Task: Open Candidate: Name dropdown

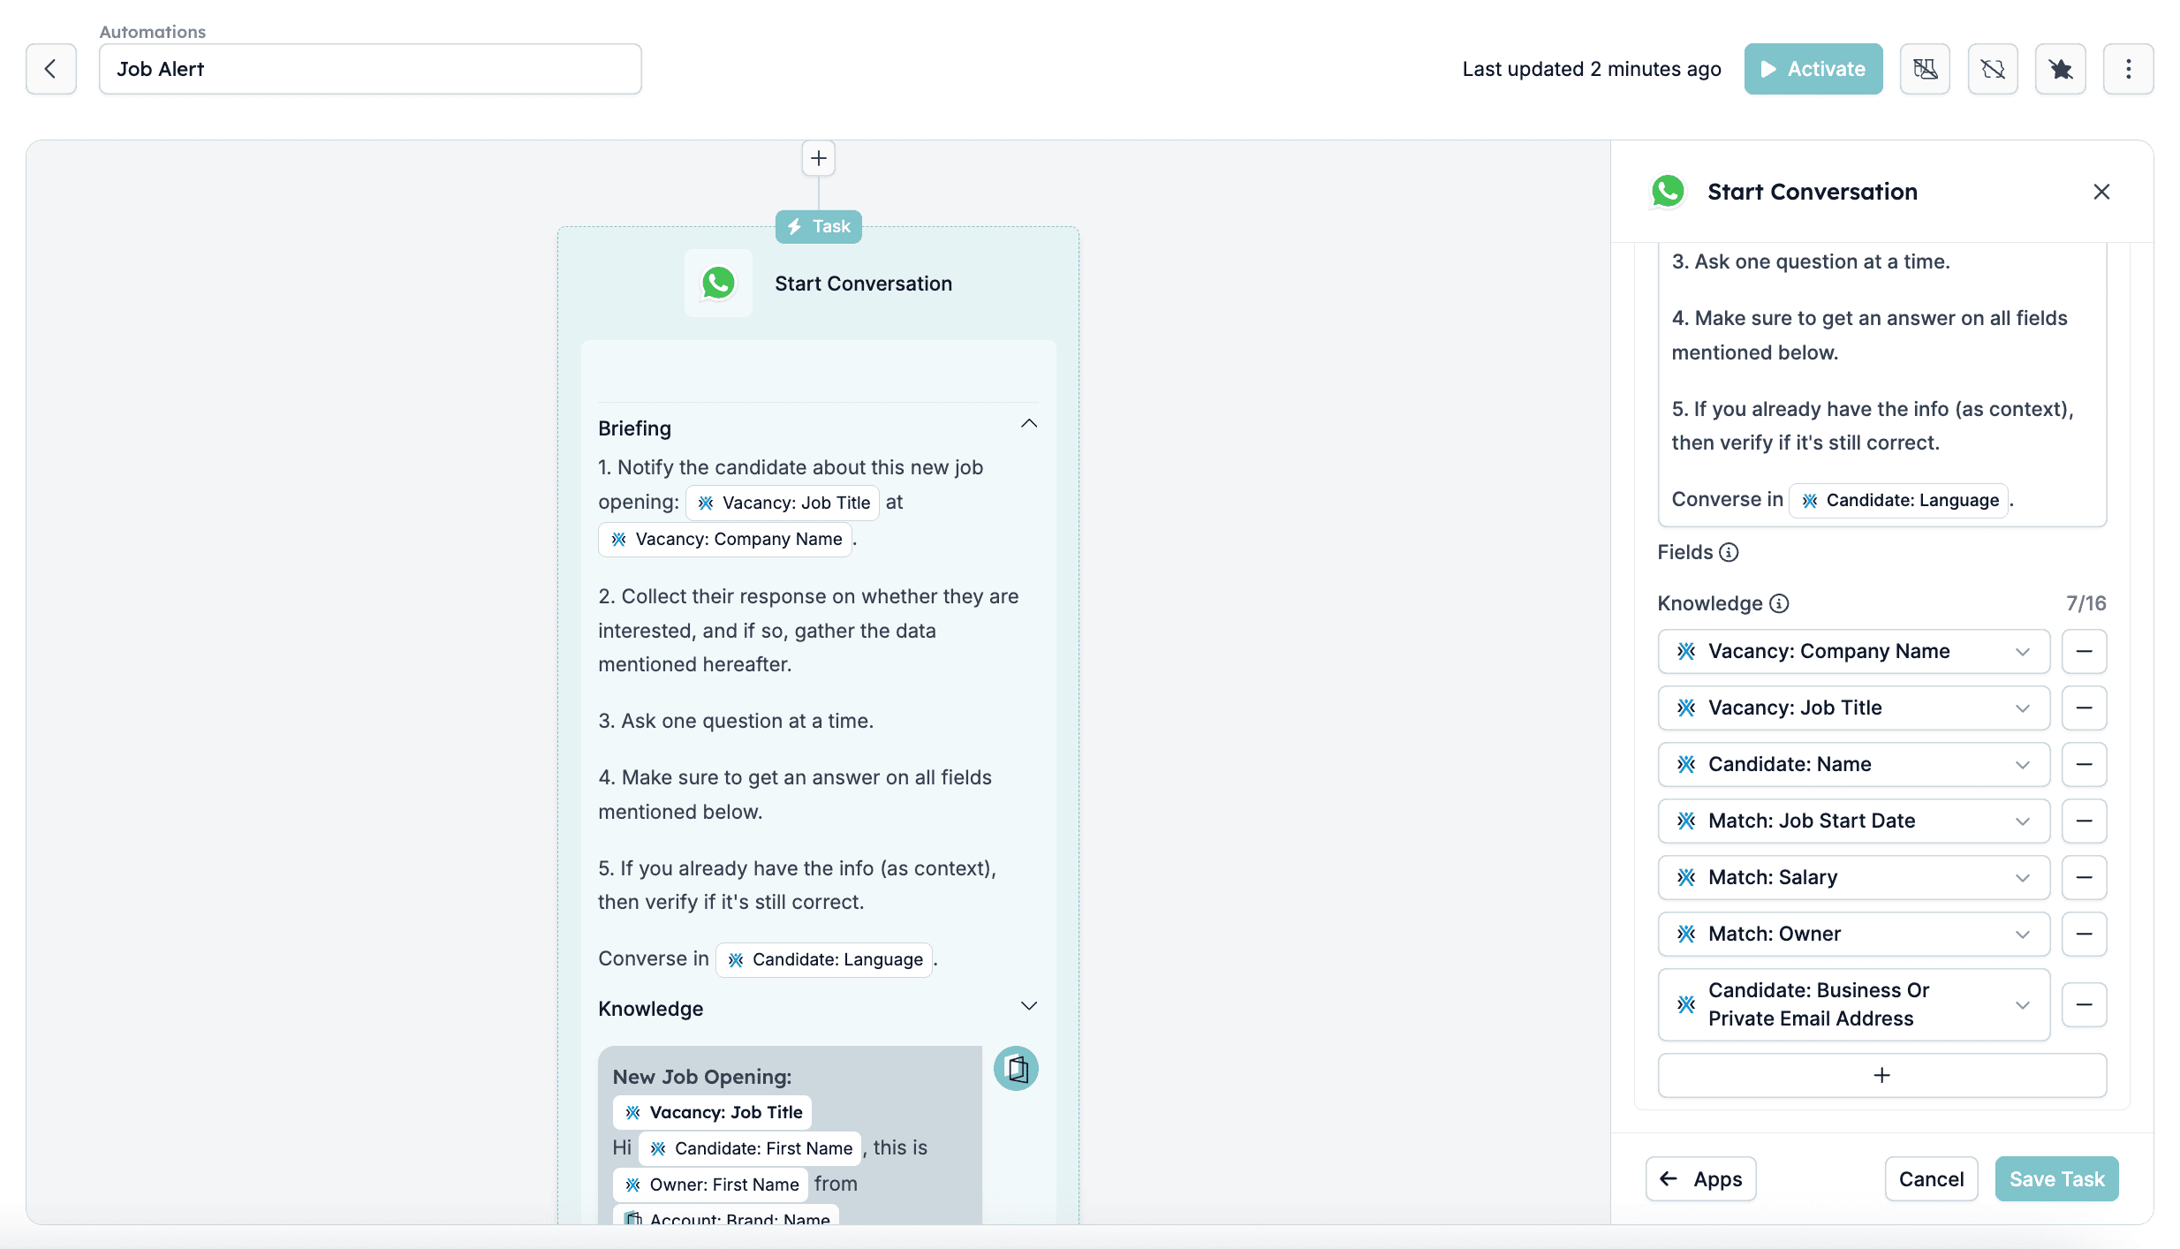Action: 1854,764
